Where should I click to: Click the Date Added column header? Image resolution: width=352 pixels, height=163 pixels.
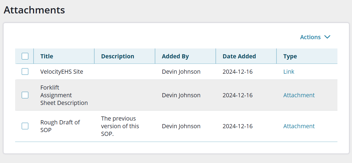tap(239, 56)
